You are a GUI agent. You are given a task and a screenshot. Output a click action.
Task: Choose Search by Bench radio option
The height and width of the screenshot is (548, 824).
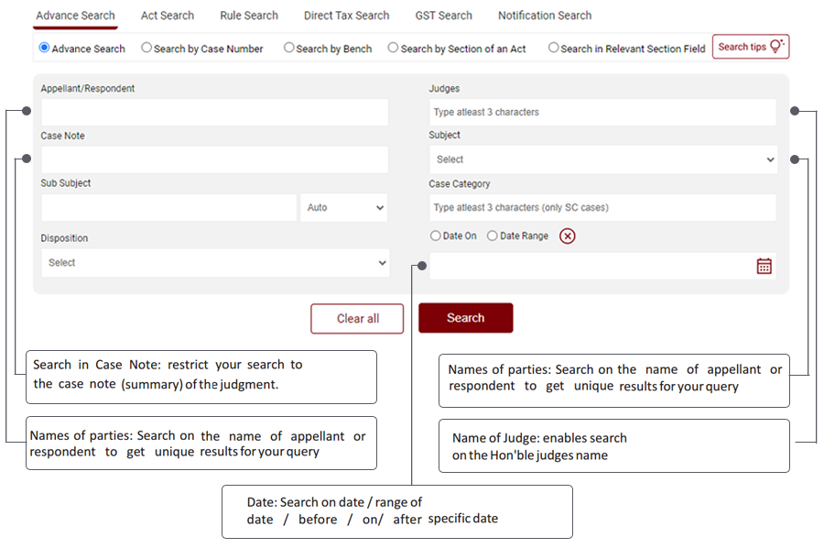pyautogui.click(x=289, y=48)
